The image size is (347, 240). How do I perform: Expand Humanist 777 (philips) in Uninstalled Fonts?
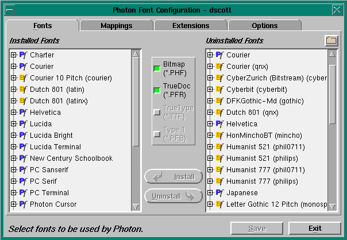tap(210, 181)
